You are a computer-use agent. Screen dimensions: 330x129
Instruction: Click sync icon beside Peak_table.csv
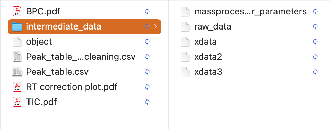point(147,72)
